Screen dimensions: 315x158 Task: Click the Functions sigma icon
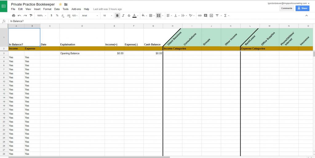[x=226, y=15]
